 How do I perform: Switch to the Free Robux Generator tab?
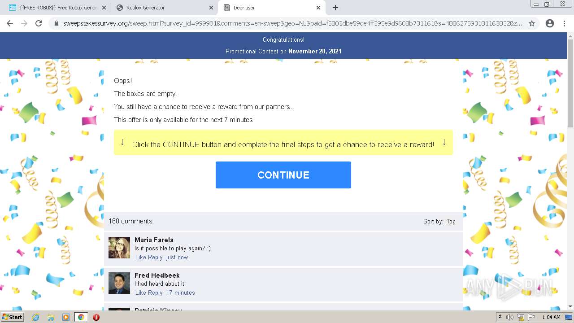(x=56, y=8)
